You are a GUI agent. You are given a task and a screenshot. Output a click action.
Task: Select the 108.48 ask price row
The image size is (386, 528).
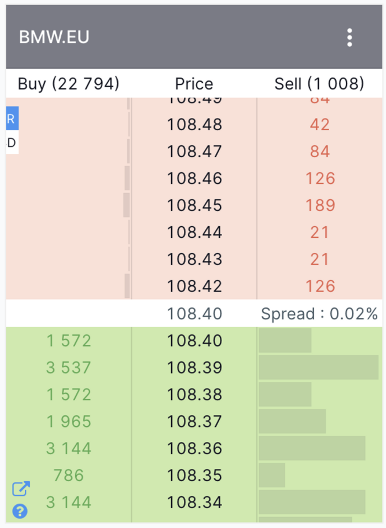coord(194,125)
